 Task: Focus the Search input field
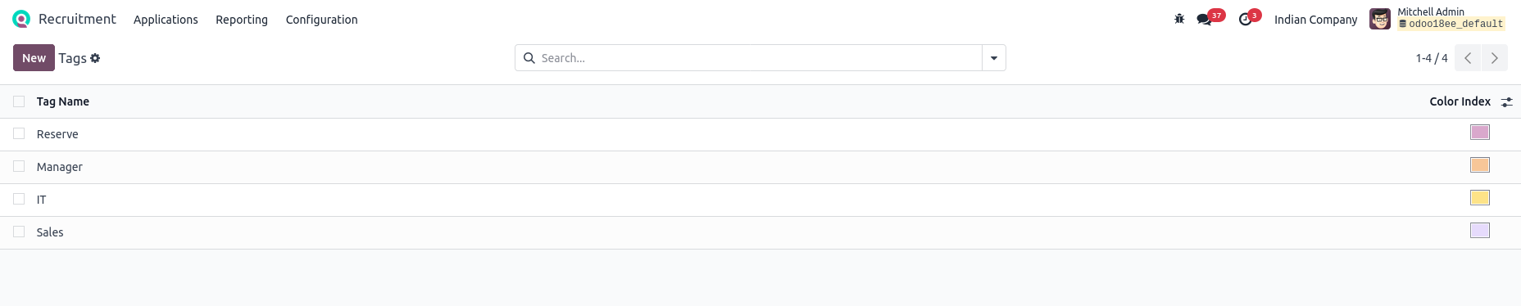click(759, 58)
